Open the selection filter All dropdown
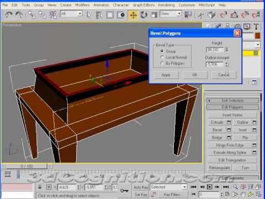Image resolution: width=265 pixels, height=199 pixels. pos(71,14)
